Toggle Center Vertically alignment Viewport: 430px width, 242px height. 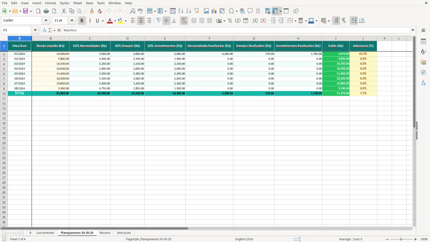tap(166, 21)
